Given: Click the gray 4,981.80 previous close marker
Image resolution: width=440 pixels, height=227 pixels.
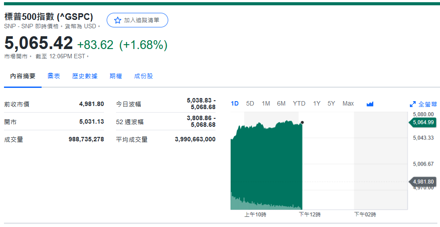Looking at the screenshot, I should click(x=423, y=182).
